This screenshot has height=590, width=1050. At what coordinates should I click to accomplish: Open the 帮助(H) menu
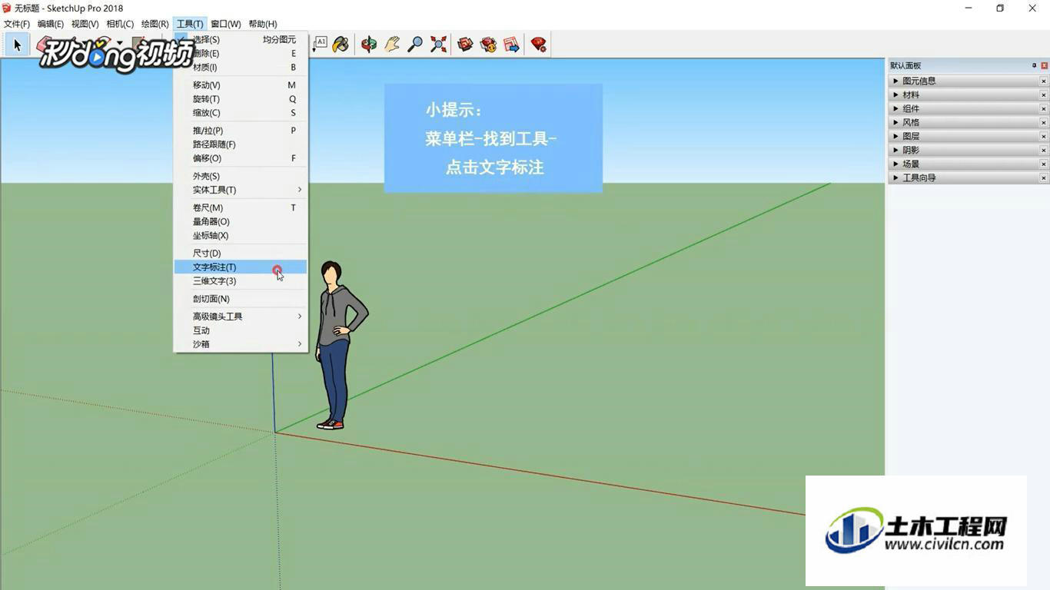[x=263, y=24]
